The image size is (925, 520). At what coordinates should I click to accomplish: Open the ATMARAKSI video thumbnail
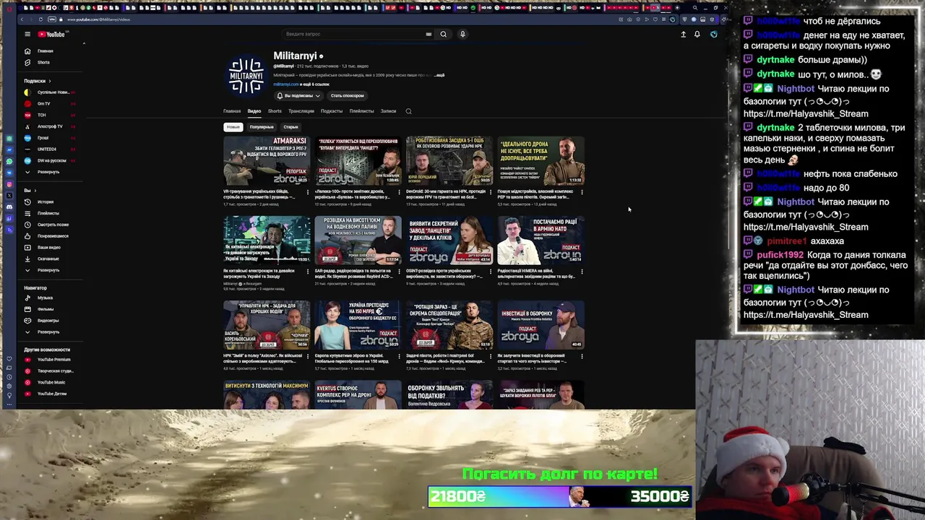point(267,161)
